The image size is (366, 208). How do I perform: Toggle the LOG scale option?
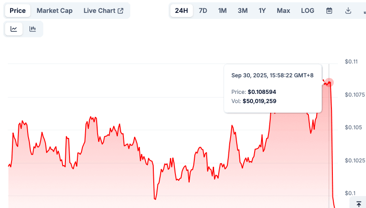point(308,11)
